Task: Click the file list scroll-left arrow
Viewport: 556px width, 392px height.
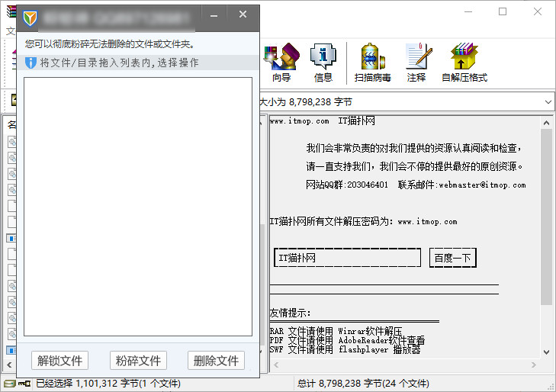Action: coord(9,365)
